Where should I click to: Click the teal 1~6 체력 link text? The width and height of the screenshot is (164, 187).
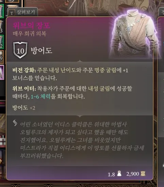(x=40, y=97)
